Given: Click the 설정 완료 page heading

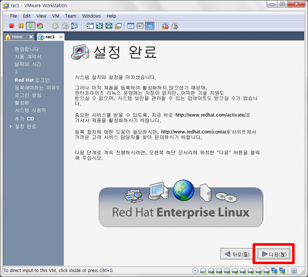Looking at the screenshot, I should pos(125,52).
